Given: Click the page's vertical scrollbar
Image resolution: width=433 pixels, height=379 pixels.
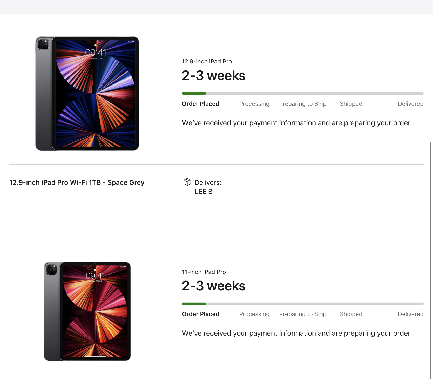Looking at the screenshot, I should point(431,260).
